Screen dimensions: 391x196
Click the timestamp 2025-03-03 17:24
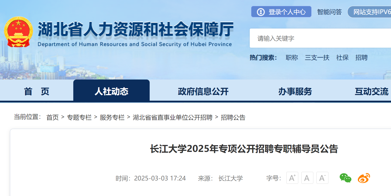pyautogui.click(x=160, y=178)
